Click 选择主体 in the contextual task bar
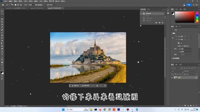Viewport: 200px width, 112px height. 75,86
